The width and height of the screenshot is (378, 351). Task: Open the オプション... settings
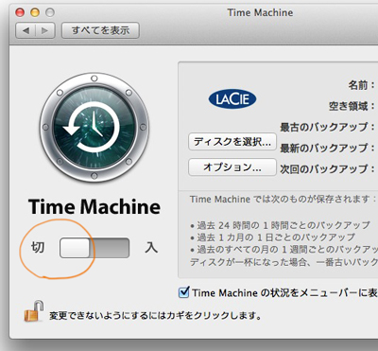(x=232, y=167)
